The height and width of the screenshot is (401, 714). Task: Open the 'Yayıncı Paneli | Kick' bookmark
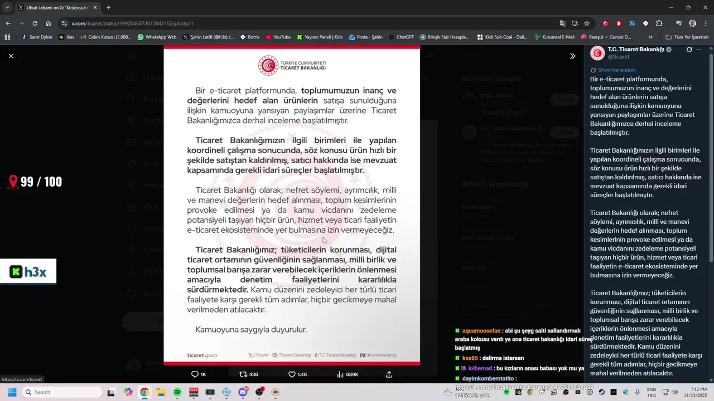pos(320,37)
